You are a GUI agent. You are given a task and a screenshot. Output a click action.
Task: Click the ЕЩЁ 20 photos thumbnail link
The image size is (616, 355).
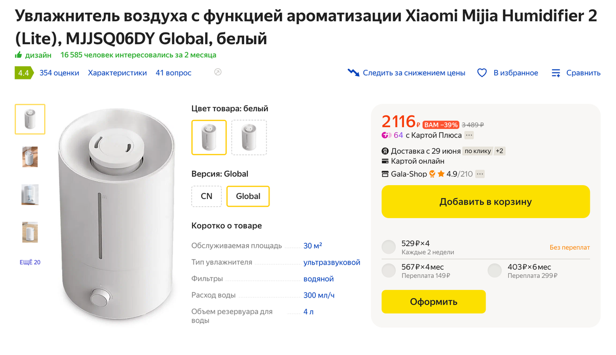click(30, 262)
